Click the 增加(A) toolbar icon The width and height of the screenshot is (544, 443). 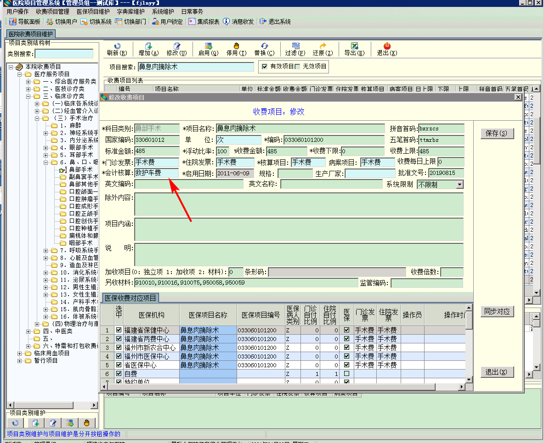pos(148,46)
